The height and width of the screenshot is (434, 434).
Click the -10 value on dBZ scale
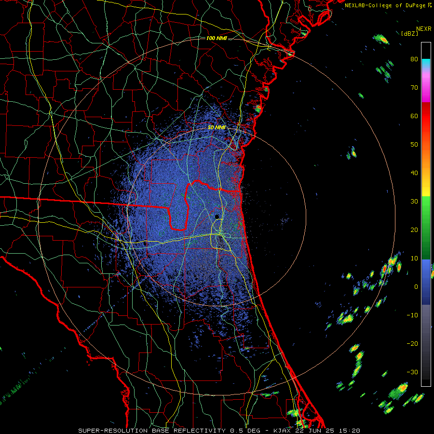(x=412, y=315)
